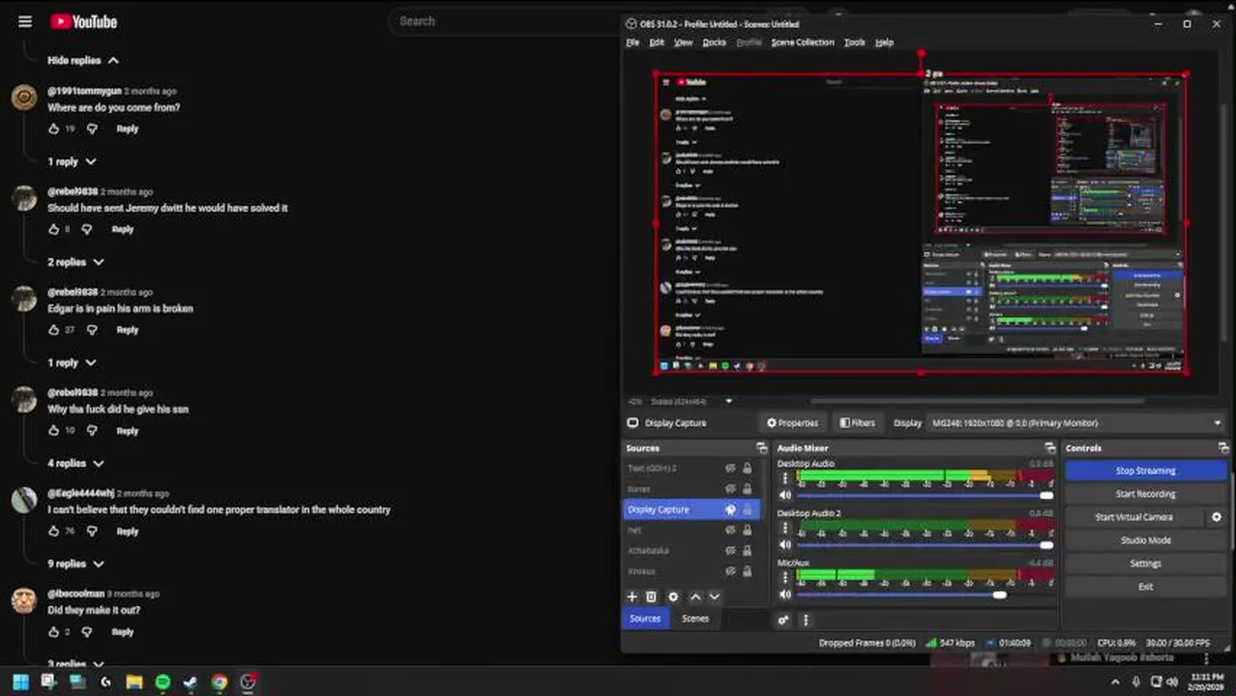
Task: Open OBS Settings button
Action: pyautogui.click(x=1146, y=564)
